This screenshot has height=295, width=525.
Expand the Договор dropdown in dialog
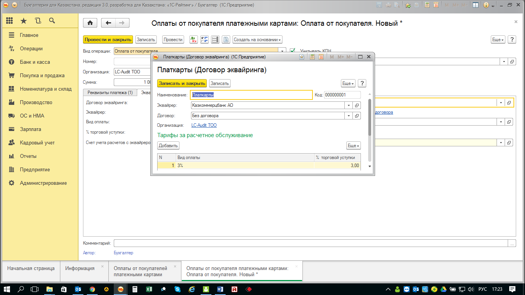[349, 116]
